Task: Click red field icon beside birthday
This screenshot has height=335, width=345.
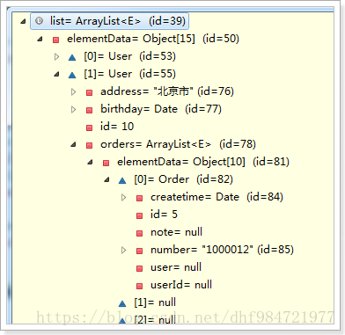Action: pyautogui.click(x=90, y=110)
